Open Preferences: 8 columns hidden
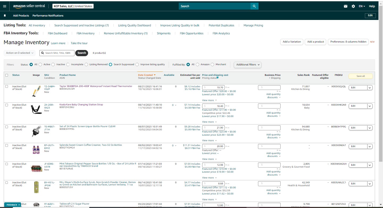The image size is (383, 208). click(x=348, y=42)
